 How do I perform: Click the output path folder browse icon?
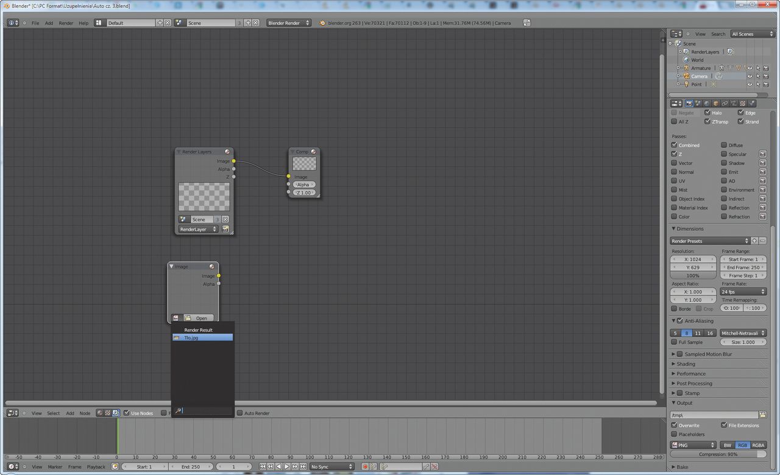tap(762, 415)
